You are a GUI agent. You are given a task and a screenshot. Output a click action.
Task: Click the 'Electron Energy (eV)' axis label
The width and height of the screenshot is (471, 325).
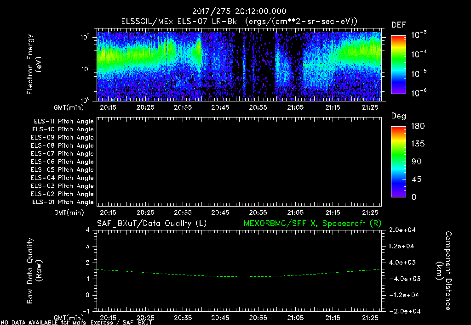(x=34, y=64)
